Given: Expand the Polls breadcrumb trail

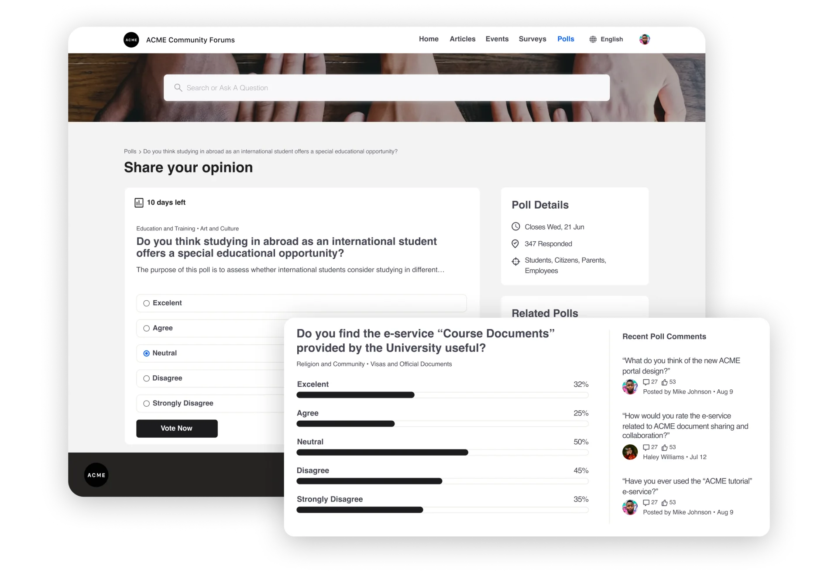Looking at the screenshot, I should click(130, 151).
